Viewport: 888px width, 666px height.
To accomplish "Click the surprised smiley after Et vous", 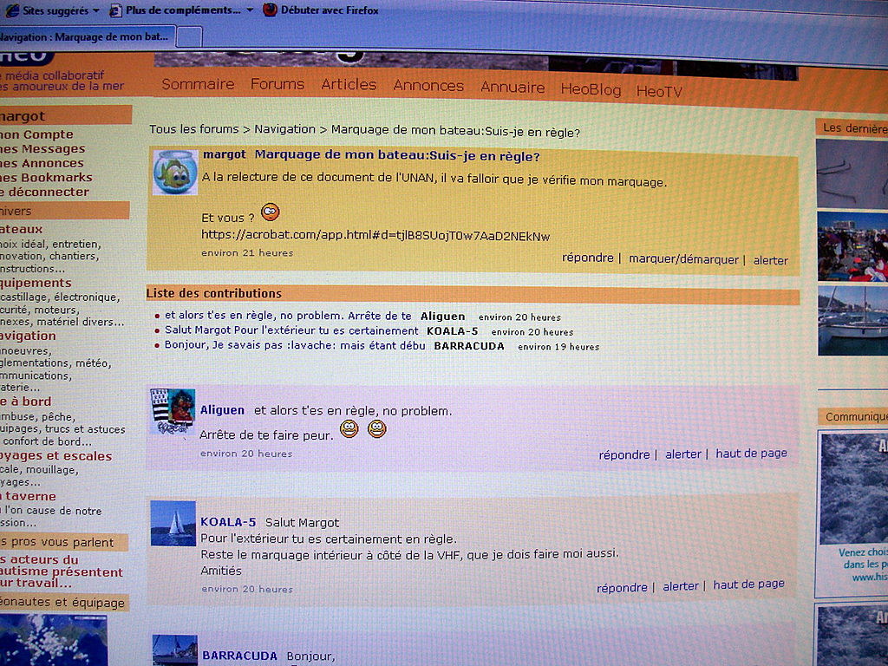I will point(271,212).
